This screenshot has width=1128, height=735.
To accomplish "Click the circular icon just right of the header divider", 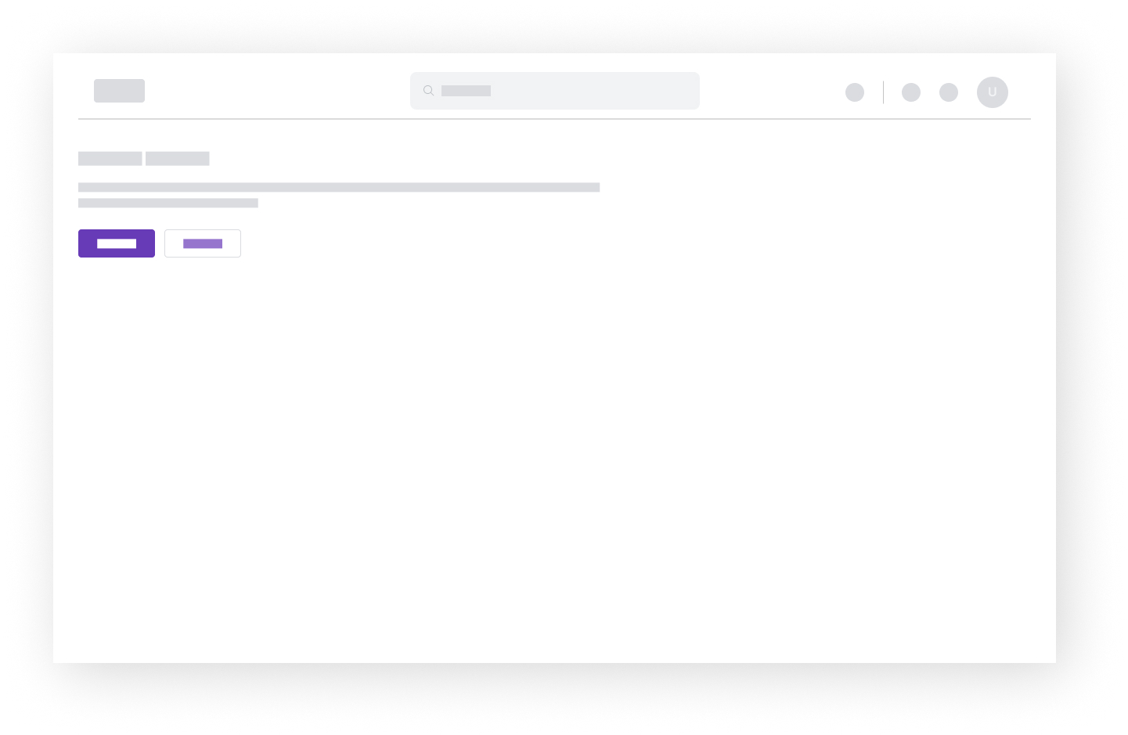I will click(911, 92).
